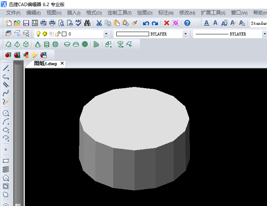The height and width of the screenshot is (206, 267).
Task: Open the 文件(F) menu
Action: coord(13,13)
